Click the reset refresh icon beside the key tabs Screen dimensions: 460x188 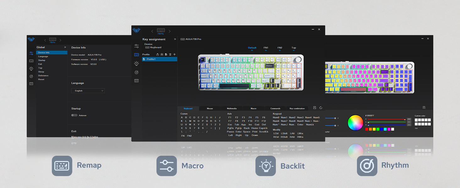[x=321, y=108]
